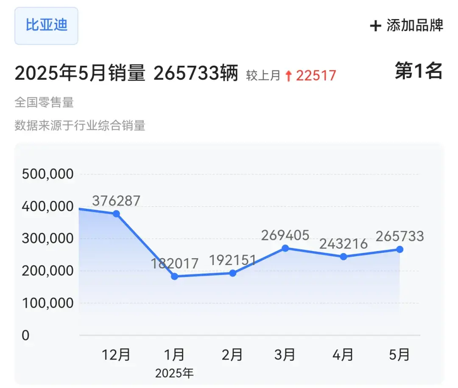Click the 第1名 ranking text
458x388 pixels.
(419, 71)
